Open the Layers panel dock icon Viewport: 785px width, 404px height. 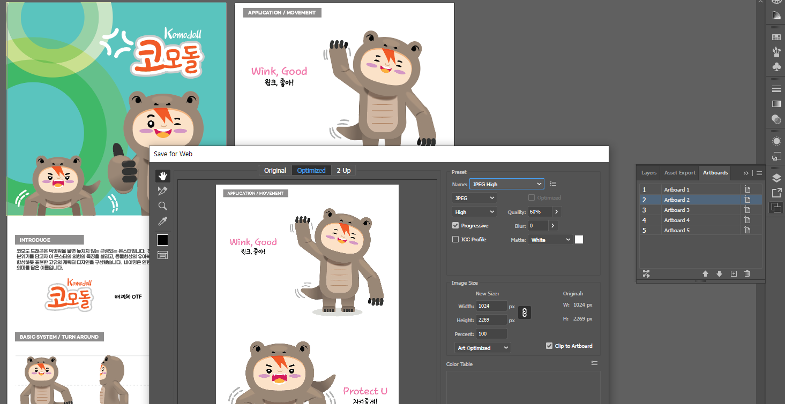click(776, 178)
